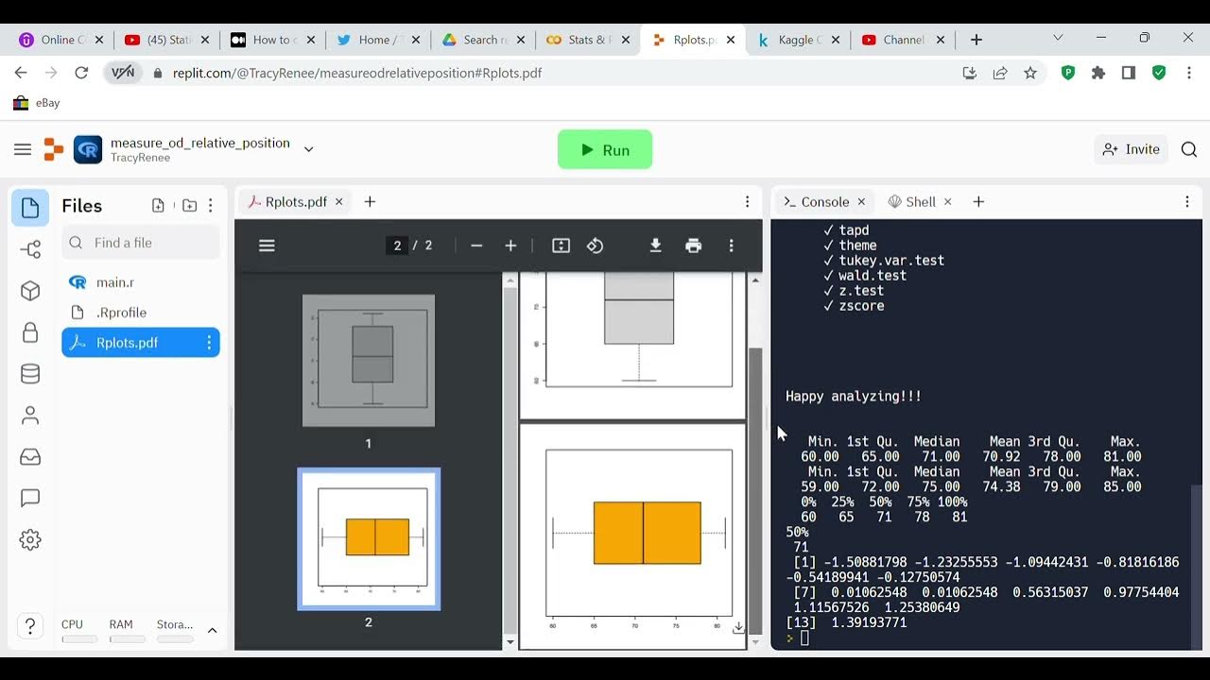Click the Replit logo icon
Screen dimensions: 1210x680
coord(54,149)
